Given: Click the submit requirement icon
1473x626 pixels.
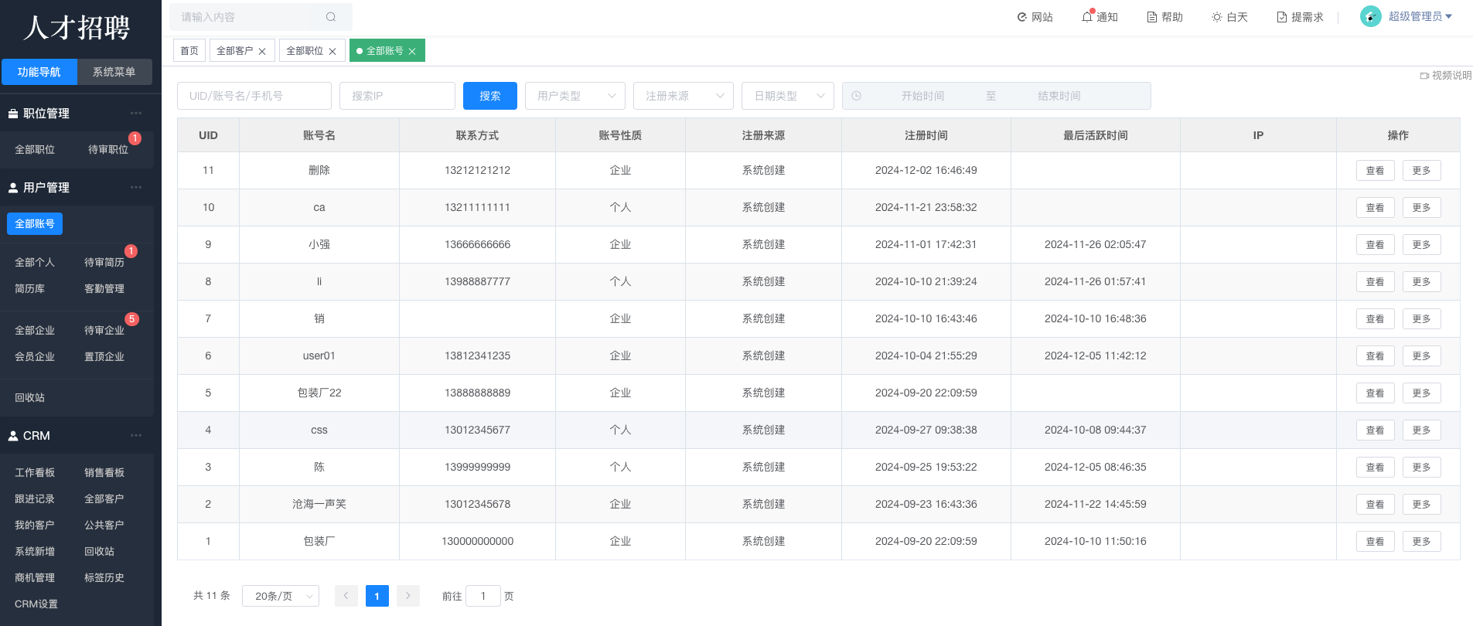Looking at the screenshot, I should 1282,17.
